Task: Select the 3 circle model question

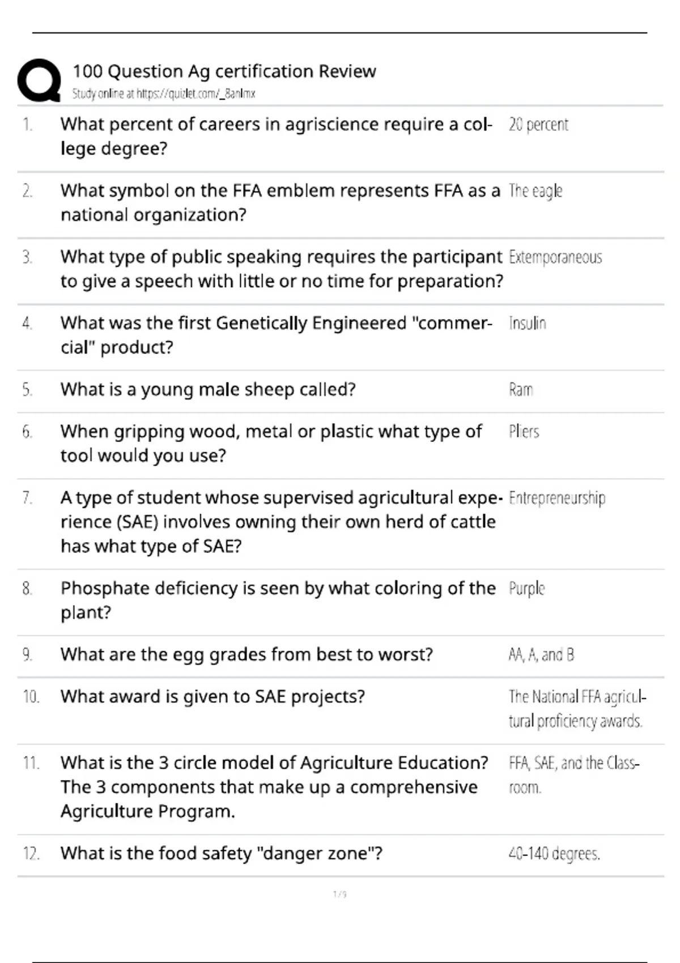Action: (x=274, y=787)
